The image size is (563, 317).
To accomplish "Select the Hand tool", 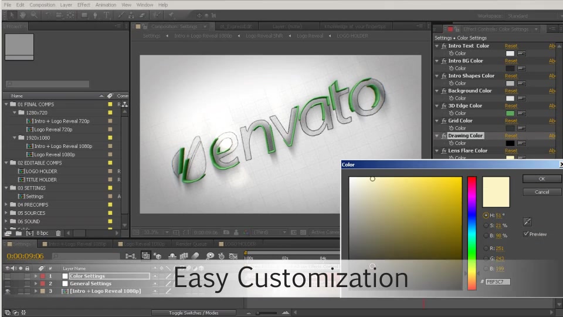I will pyautogui.click(x=23, y=15).
